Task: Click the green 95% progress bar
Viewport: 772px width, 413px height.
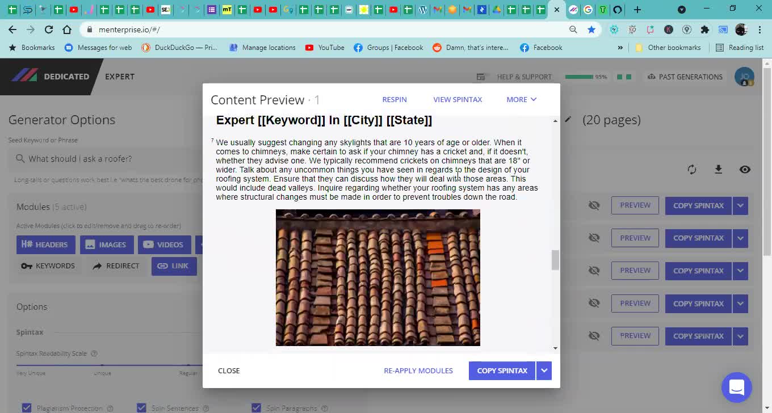Action: click(579, 77)
